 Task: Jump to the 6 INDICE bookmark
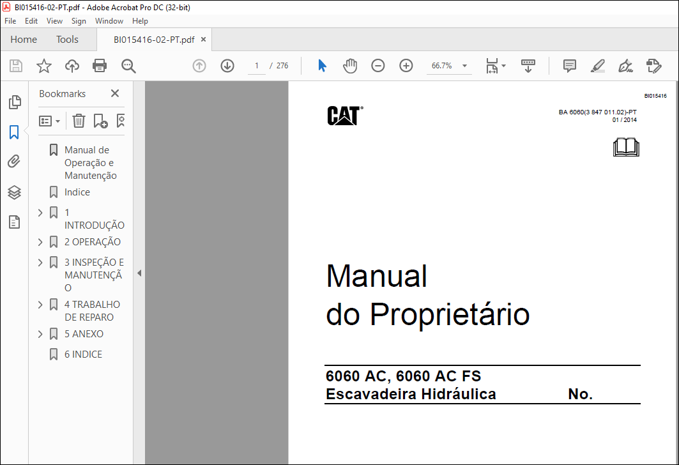pyautogui.click(x=83, y=354)
